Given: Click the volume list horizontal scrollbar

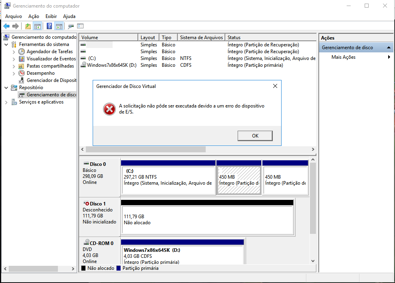Looking at the screenshot, I should [146, 149].
